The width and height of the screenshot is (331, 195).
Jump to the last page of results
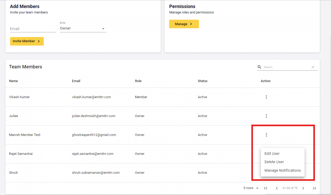[x=314, y=188]
